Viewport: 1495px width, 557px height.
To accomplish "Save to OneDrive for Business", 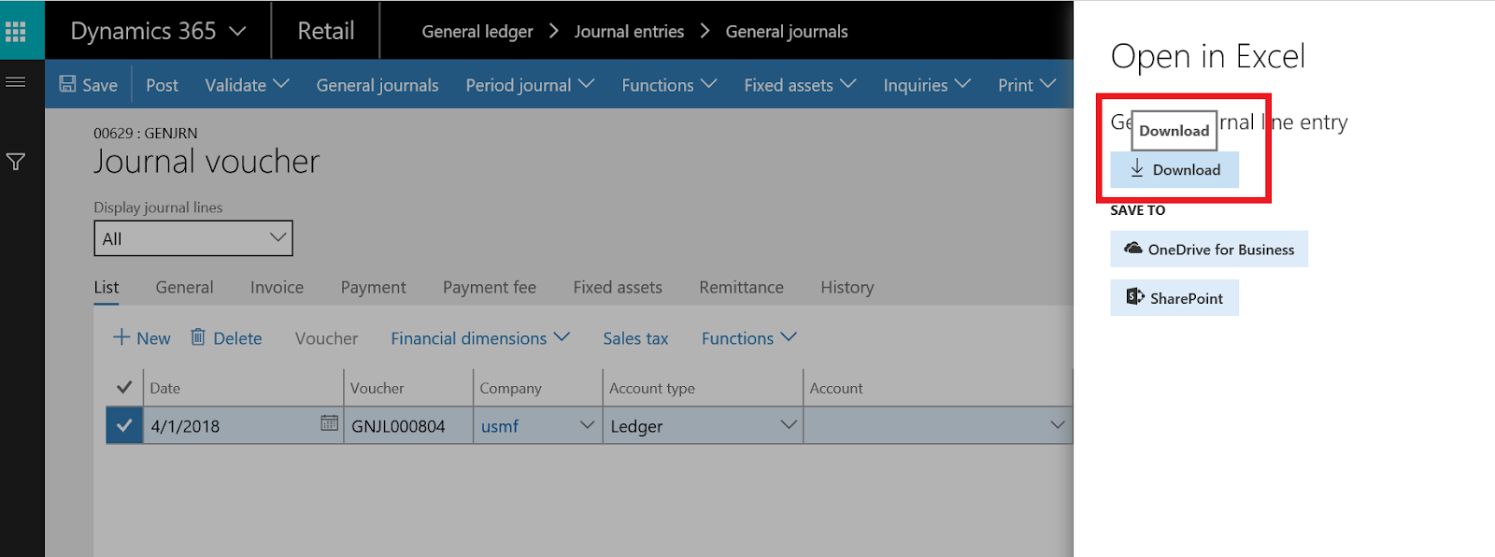I will pyautogui.click(x=1209, y=250).
